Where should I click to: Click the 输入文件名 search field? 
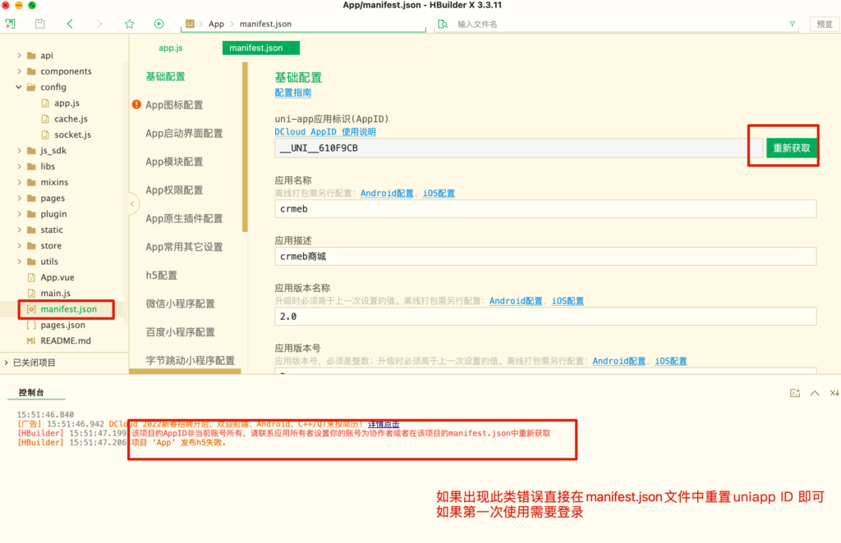click(x=617, y=24)
